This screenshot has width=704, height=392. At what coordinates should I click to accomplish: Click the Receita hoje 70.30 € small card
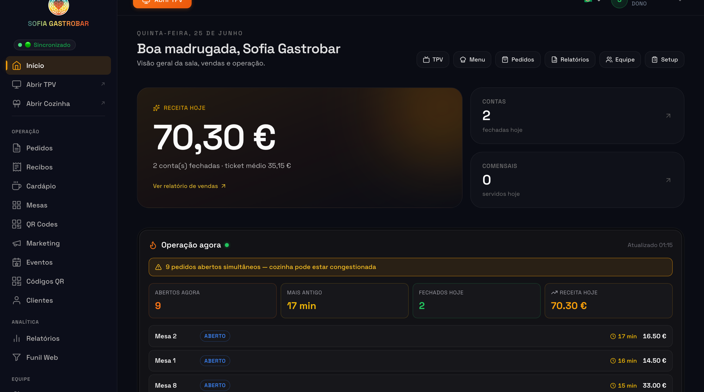tap(609, 301)
